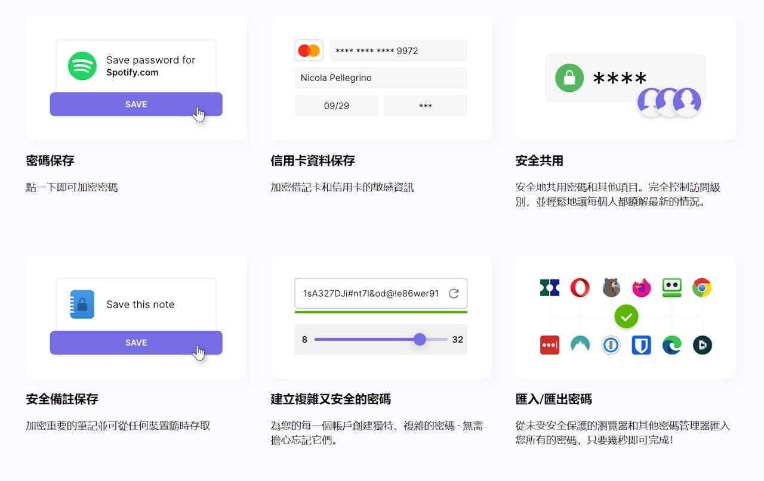The width and height of the screenshot is (764, 481).
Task: Select the Firefox icon in the import panel
Action: [641, 287]
